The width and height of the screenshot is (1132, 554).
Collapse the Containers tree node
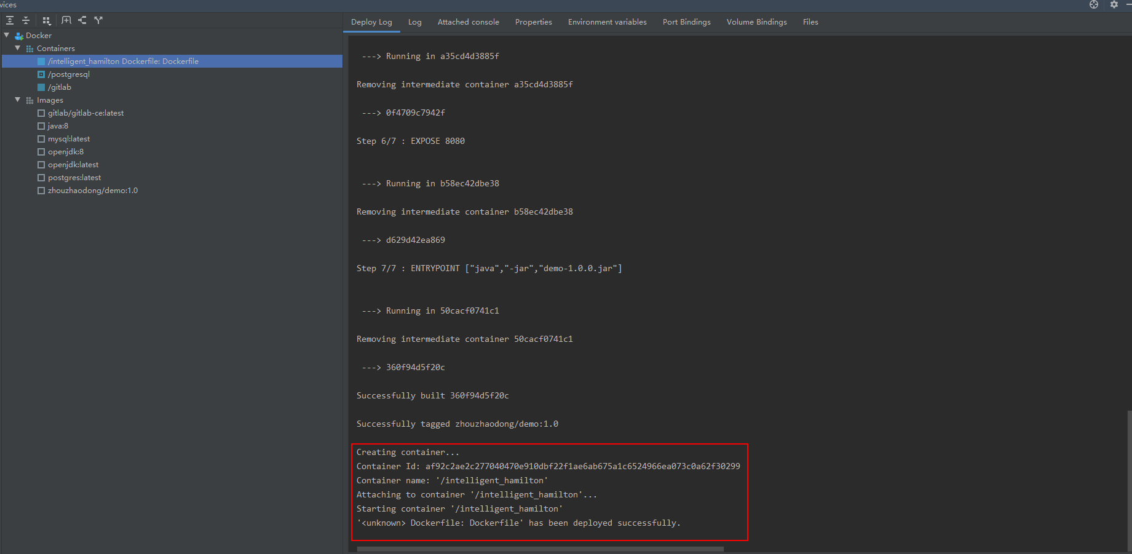tap(18, 49)
